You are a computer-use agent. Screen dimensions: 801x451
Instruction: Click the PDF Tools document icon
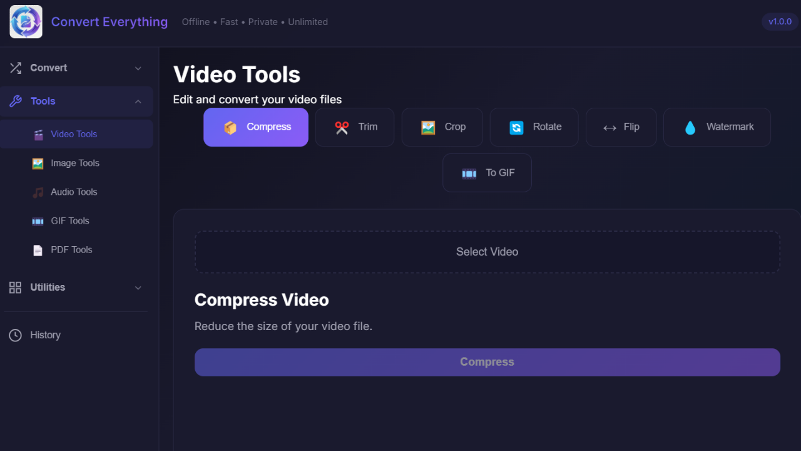[x=38, y=249]
